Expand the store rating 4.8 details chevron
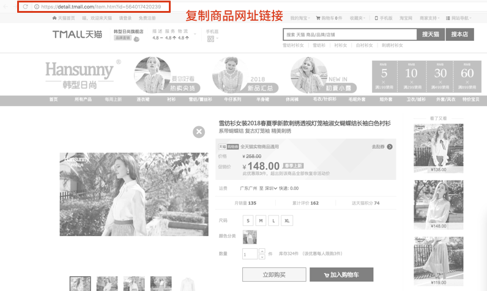The width and height of the screenshot is (487, 291). point(195,34)
